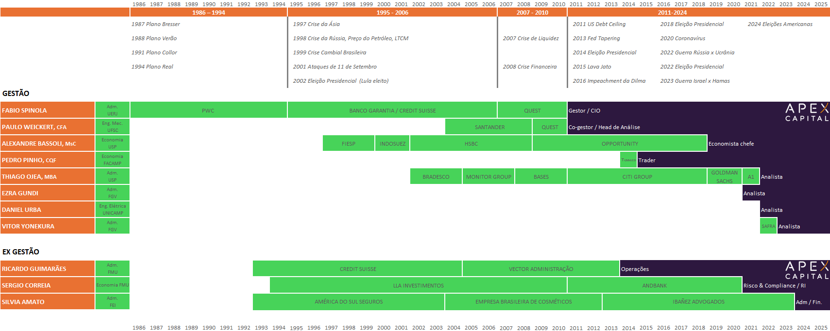Select EMPRESA BRASILEIRA DE COSMÉTICOS bar

click(523, 302)
